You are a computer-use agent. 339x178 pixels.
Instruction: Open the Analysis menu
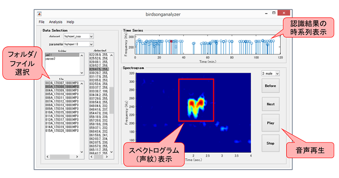tap(56, 22)
